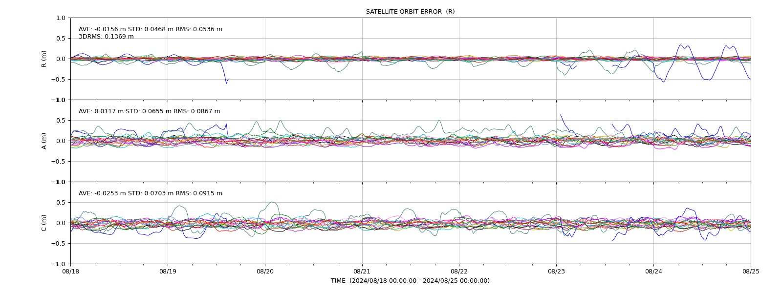Click the radial AVE STD RMS statistics text
This screenshot has width=782, height=293.
pyautogui.click(x=151, y=29)
